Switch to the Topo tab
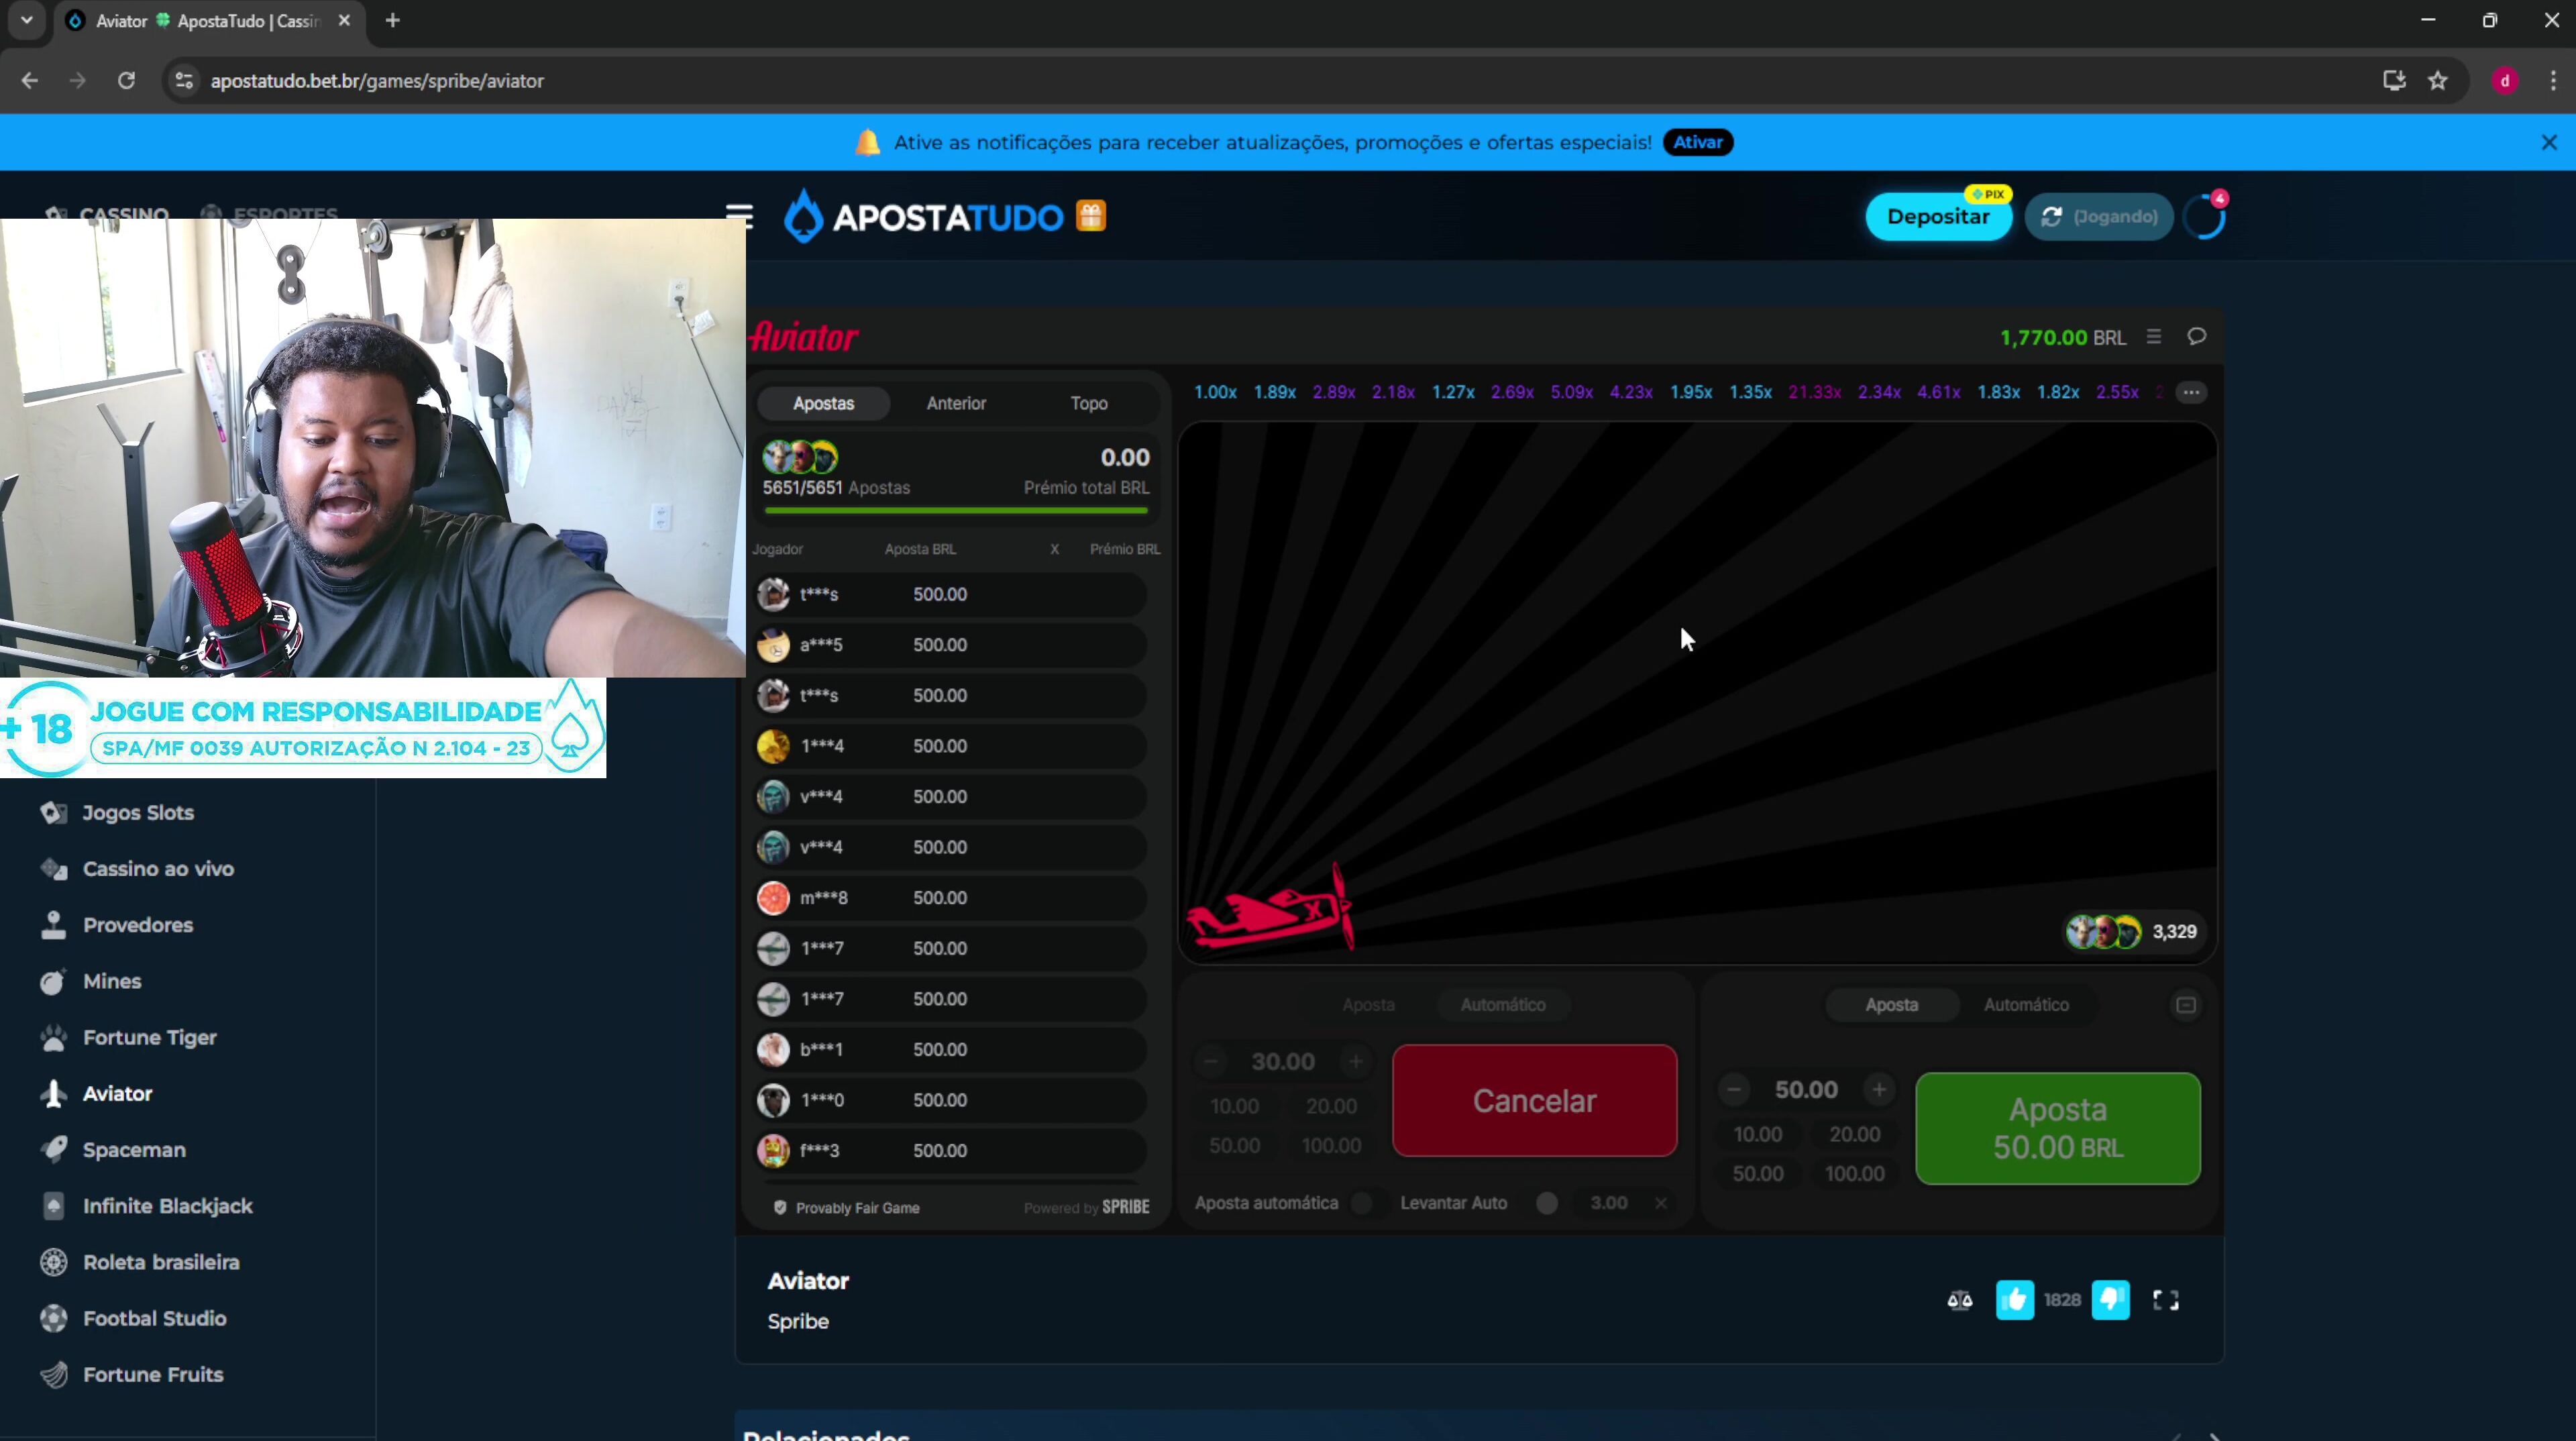The width and height of the screenshot is (2576, 1441). point(1089,403)
